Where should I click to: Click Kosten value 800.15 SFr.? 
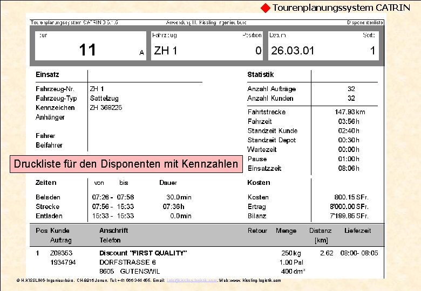351,197
